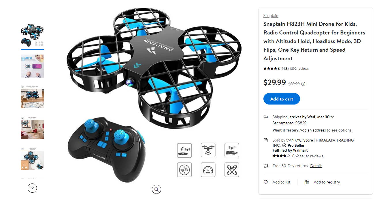The height and width of the screenshot is (199, 379).
Task: Click the gift icon next to Add to registry
Action: (307, 182)
